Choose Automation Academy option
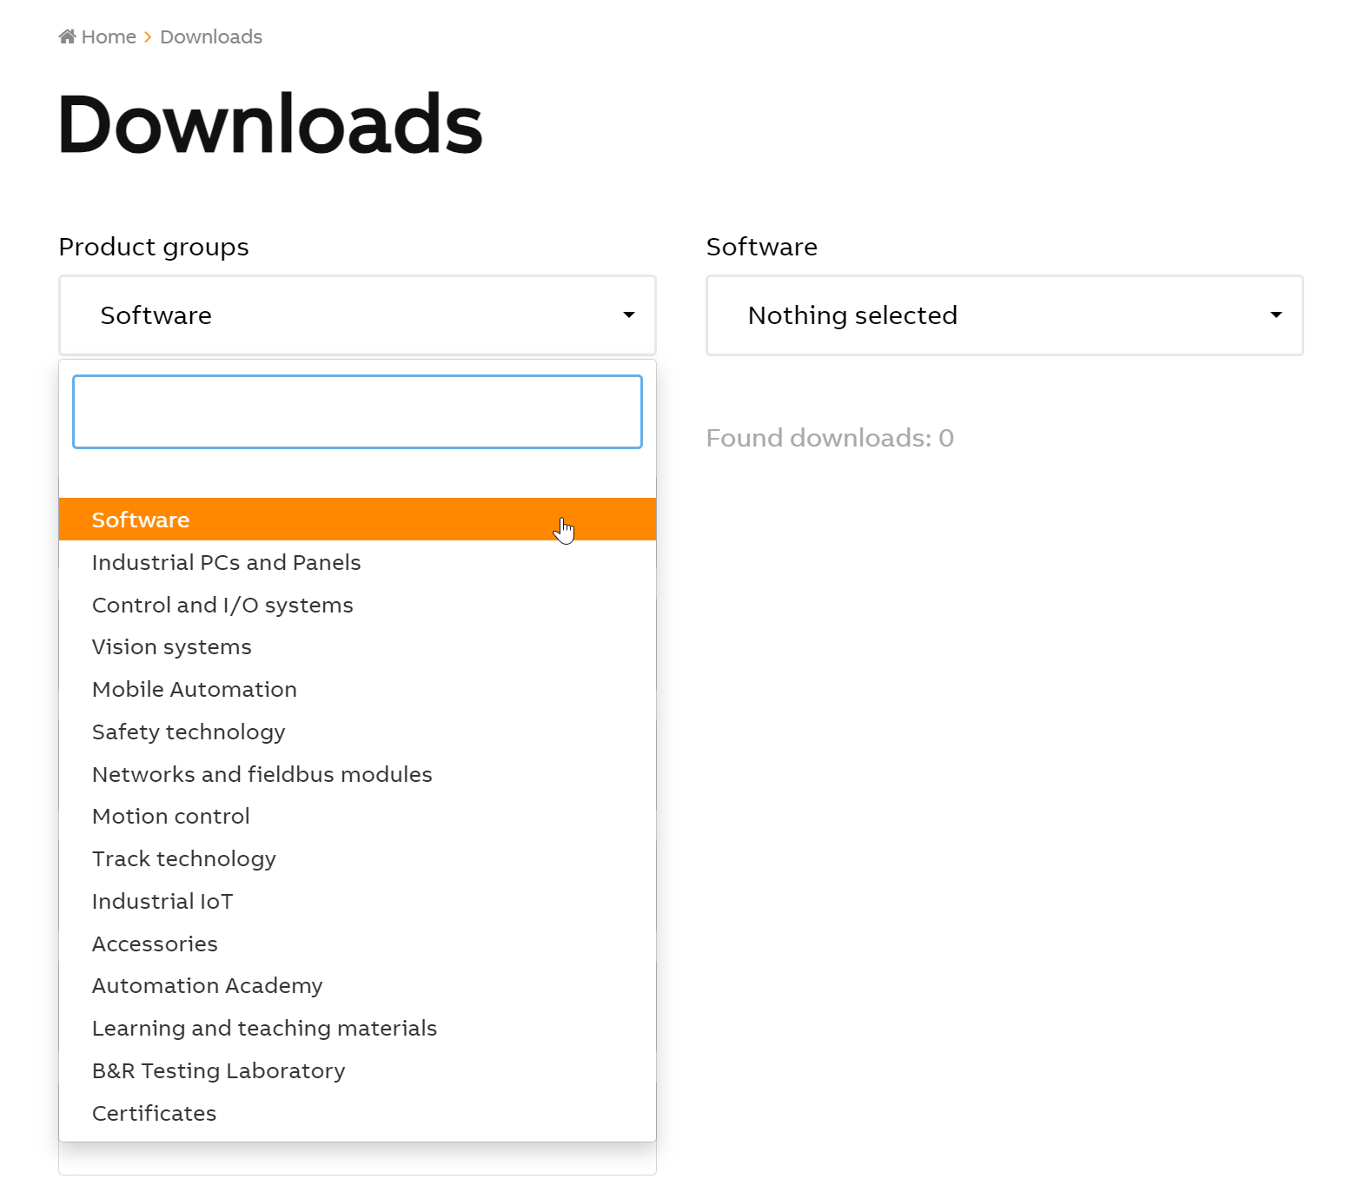 (357, 985)
